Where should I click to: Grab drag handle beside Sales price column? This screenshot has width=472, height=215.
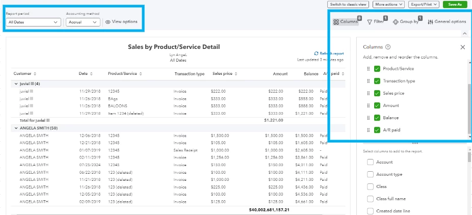(x=368, y=94)
